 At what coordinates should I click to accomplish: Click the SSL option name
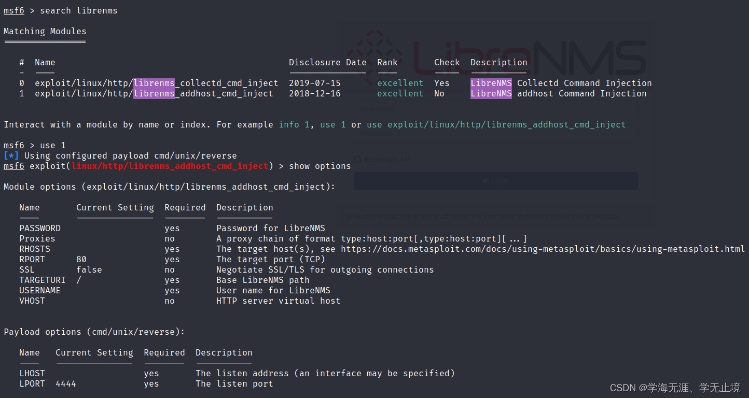coord(27,270)
